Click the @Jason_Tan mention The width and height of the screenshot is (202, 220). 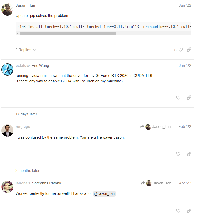tap(104, 194)
